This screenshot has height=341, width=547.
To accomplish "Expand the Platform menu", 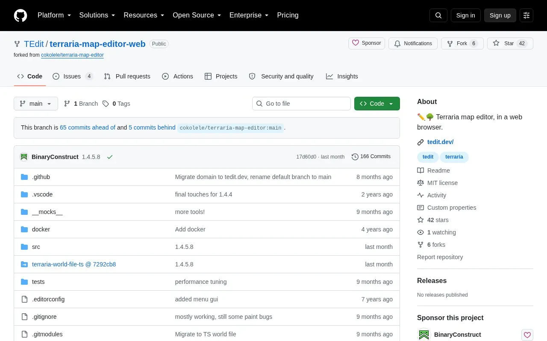I will coord(54,15).
